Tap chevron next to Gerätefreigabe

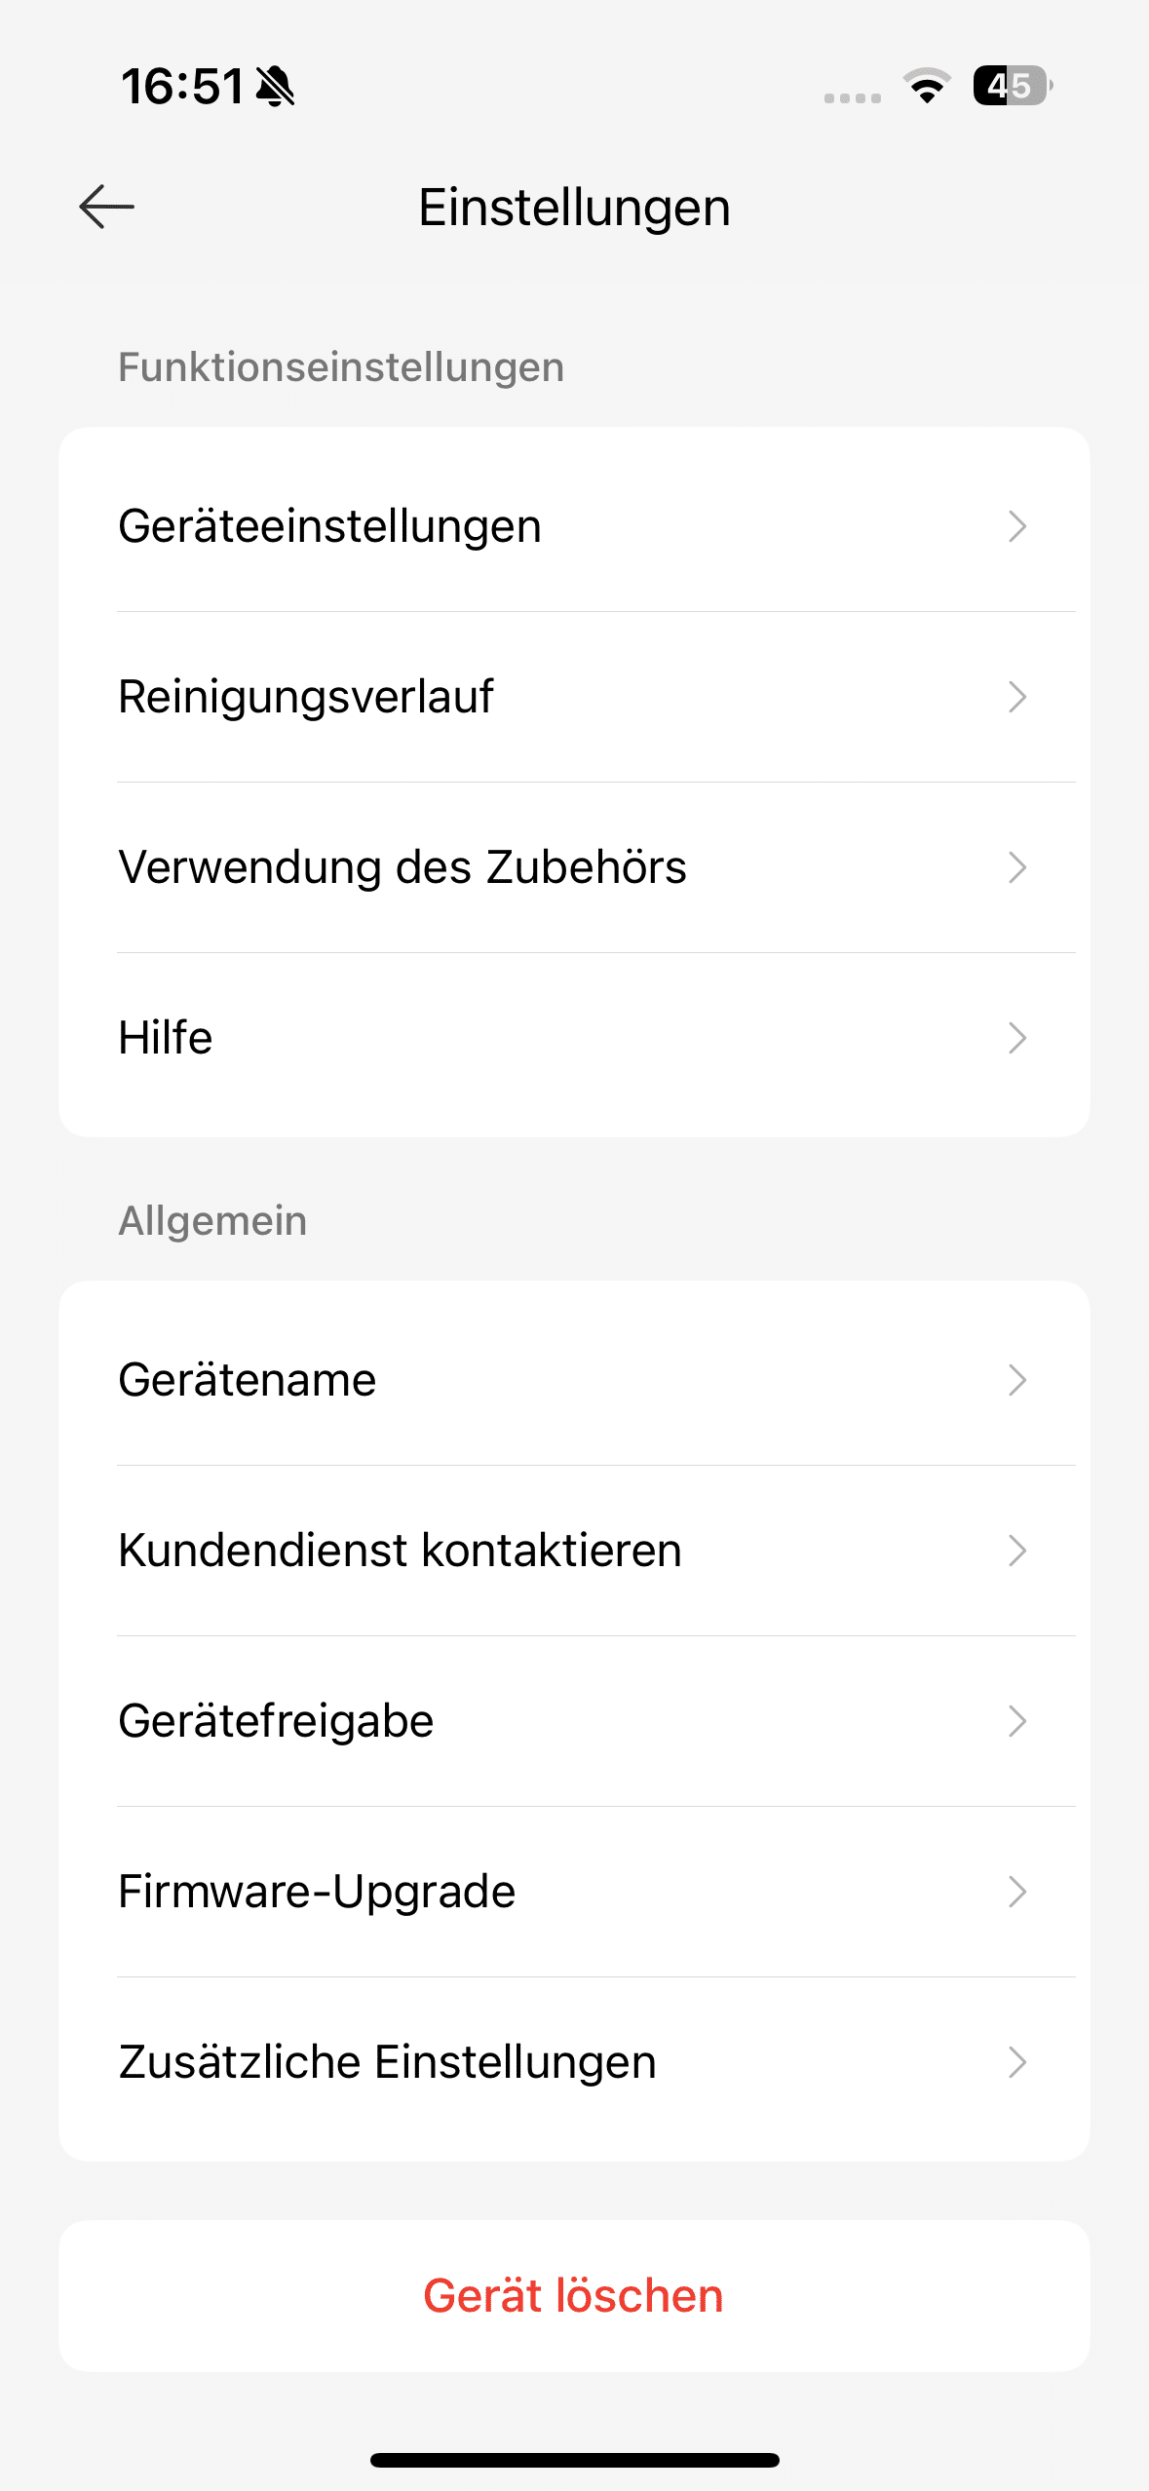1017,1721
